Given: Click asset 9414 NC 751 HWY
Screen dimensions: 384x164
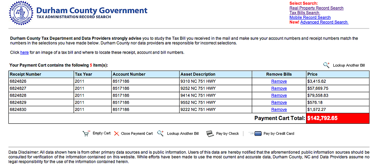Looking at the screenshot, I should pos(198,95).
